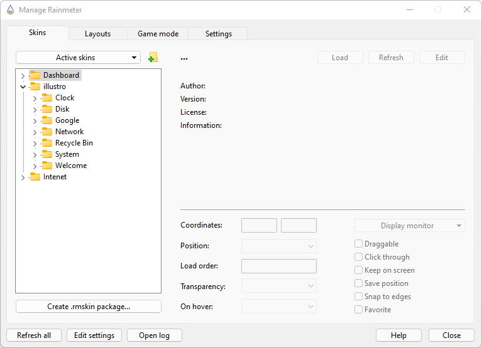Click the Clock folder icon
Image resolution: width=482 pixels, height=348 pixels.
click(47, 98)
